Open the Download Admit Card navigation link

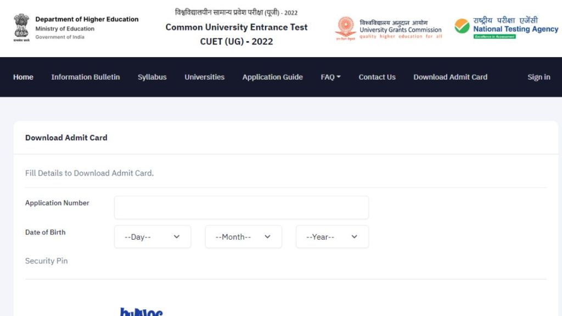450,77
